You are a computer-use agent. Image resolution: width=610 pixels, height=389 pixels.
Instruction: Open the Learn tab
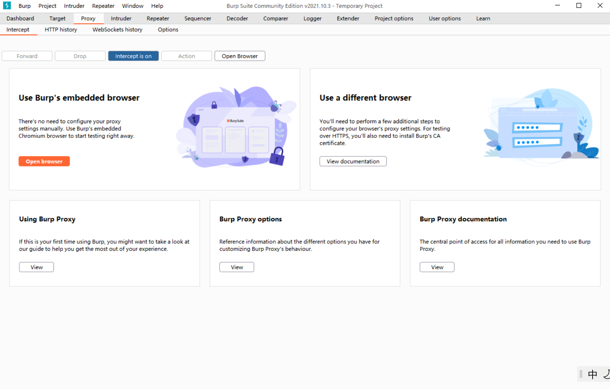pyautogui.click(x=483, y=19)
